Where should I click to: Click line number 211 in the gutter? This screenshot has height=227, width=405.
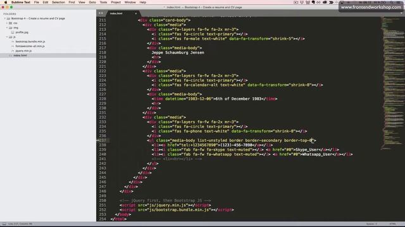tap(103, 20)
